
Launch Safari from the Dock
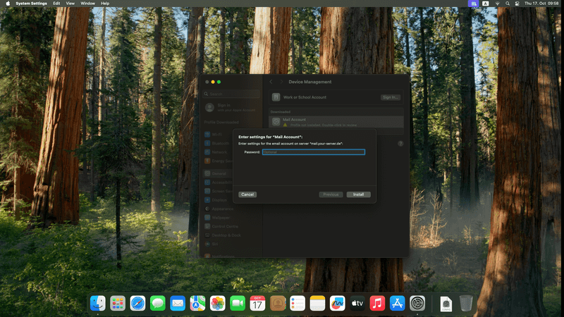137,303
